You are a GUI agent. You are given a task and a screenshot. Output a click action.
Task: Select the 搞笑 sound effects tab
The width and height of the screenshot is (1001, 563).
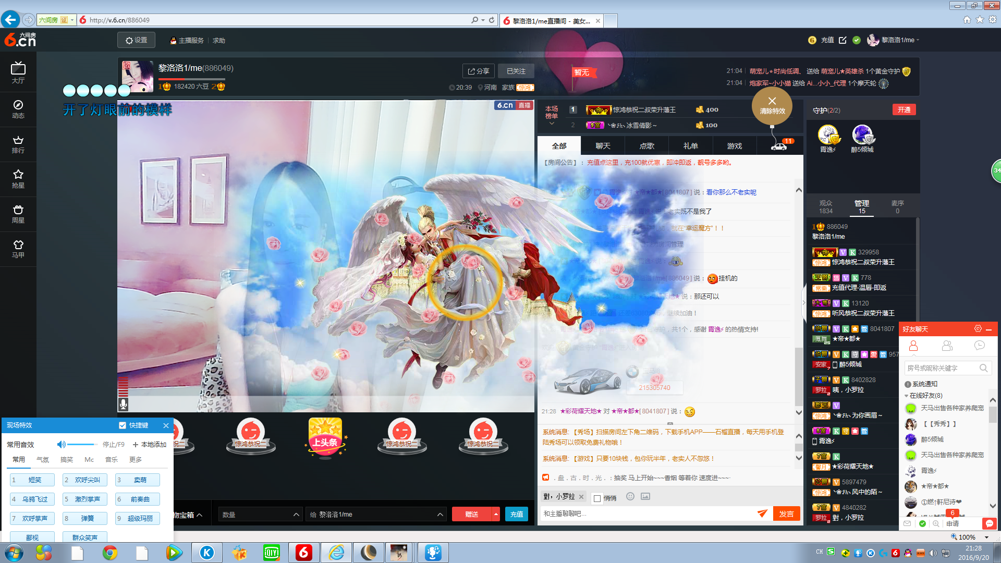(x=67, y=460)
